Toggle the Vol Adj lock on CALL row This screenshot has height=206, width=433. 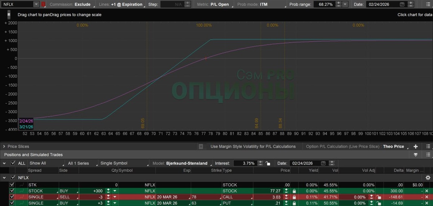pyautogui.click(x=379, y=197)
